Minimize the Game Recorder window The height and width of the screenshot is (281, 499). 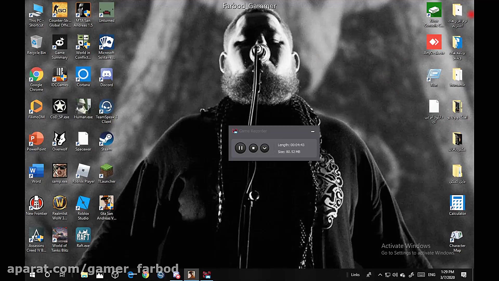[x=313, y=131]
